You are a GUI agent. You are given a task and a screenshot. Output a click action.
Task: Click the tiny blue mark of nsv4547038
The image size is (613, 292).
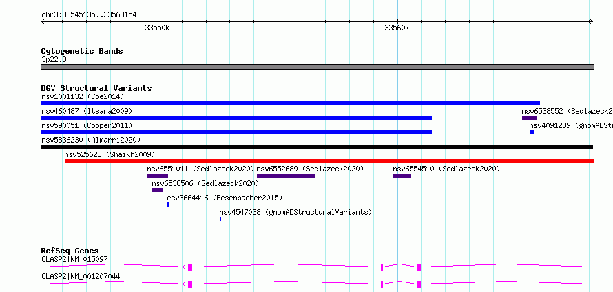click(220, 219)
